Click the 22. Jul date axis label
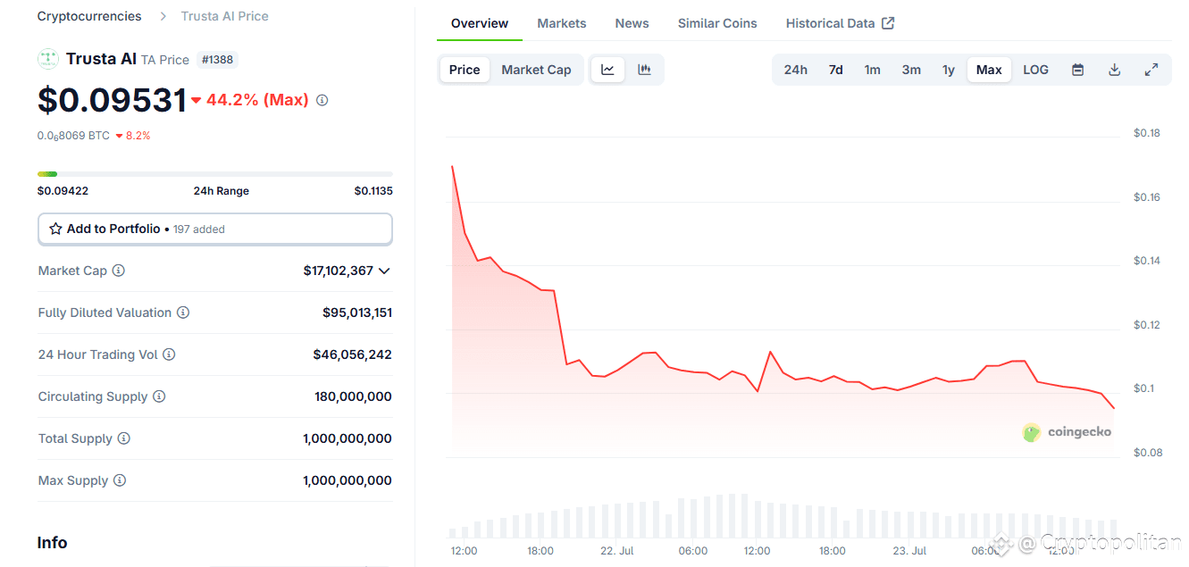Screen dimensions: 1189x567 point(617,551)
